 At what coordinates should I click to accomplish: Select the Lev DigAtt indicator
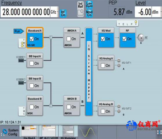point(89,4)
